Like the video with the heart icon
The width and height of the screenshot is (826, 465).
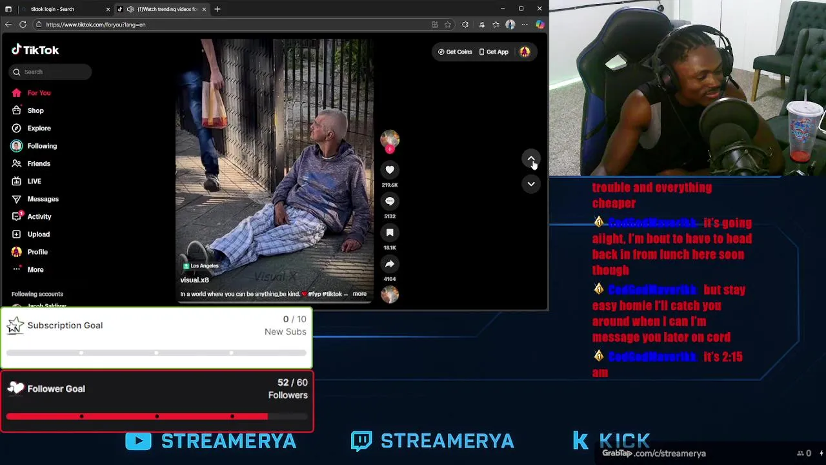click(x=390, y=170)
